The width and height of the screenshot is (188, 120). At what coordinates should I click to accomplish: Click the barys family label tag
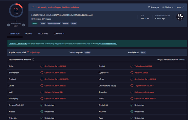(143, 52)
